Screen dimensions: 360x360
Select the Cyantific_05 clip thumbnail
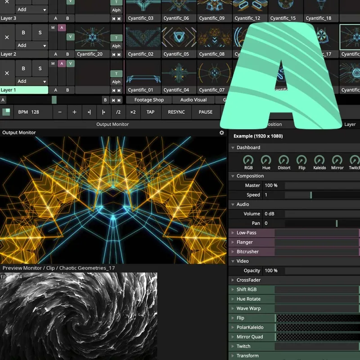coord(179,37)
